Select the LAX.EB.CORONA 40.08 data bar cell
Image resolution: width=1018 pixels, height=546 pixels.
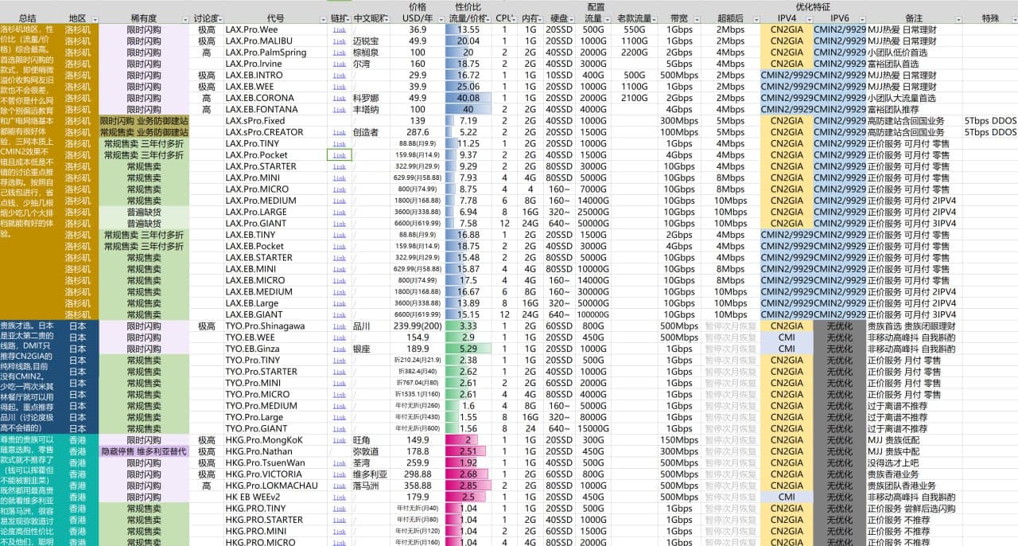(x=468, y=99)
